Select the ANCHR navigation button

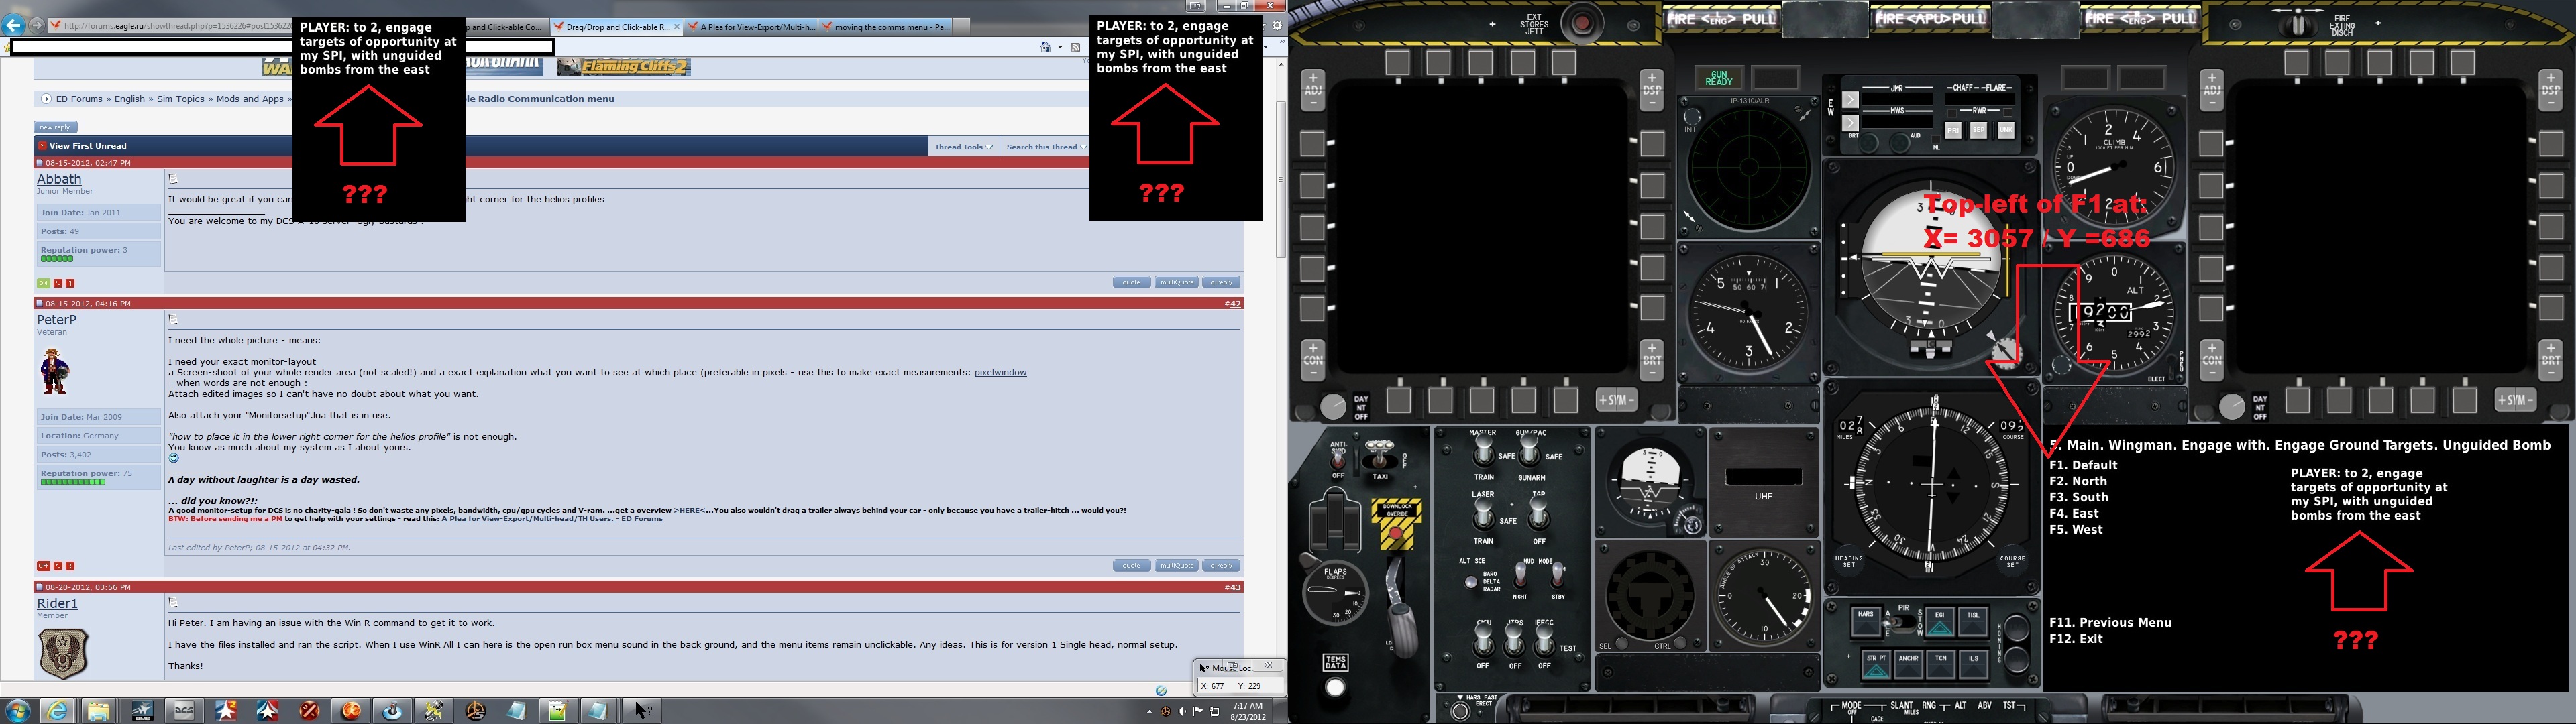[x=1908, y=665]
